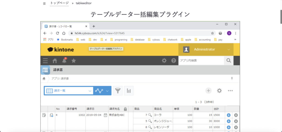
Task: Look up the コーラ product
Action: coord(150,115)
